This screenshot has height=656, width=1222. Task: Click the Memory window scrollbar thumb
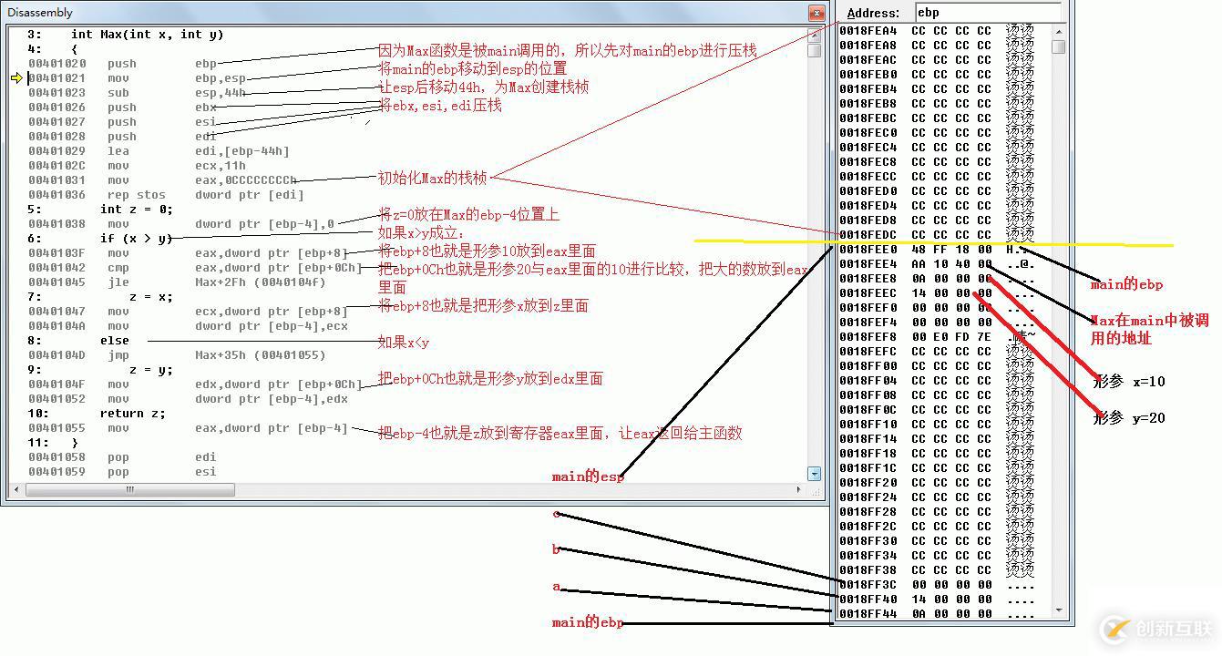[x=1058, y=46]
